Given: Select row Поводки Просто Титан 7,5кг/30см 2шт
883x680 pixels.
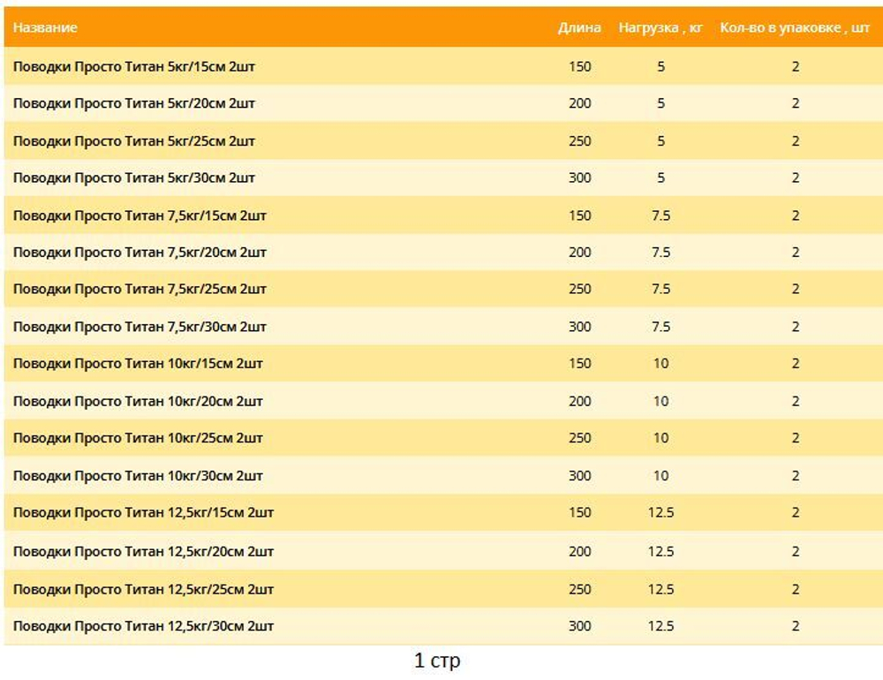Looking at the screenshot, I should pos(443,326).
